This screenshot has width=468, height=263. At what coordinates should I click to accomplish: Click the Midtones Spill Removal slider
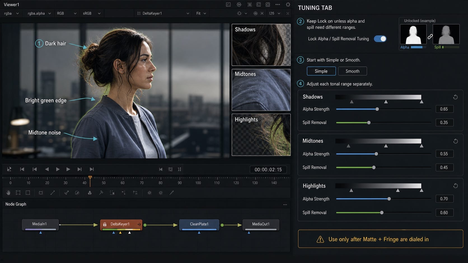383,167
